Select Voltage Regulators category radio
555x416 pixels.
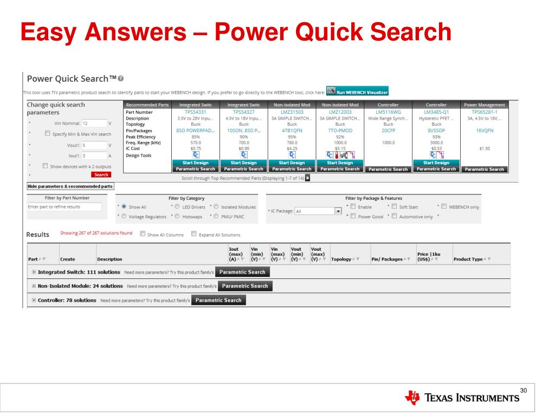click(x=124, y=216)
